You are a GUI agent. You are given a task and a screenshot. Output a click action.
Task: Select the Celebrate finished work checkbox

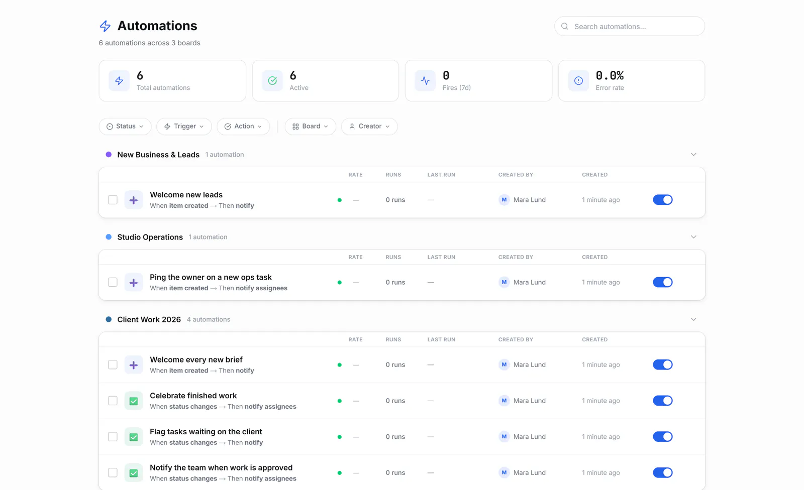click(113, 401)
